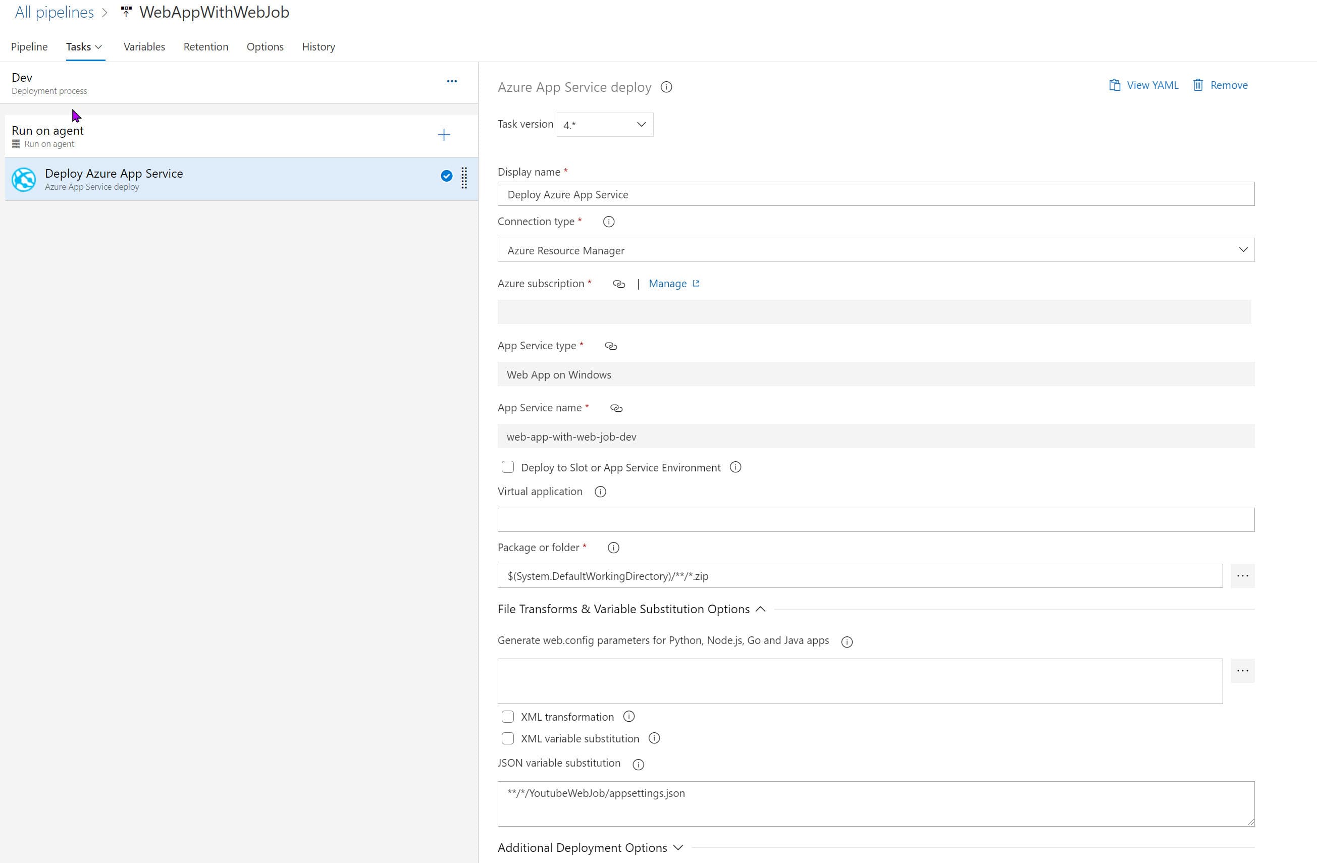The image size is (1317, 863).
Task: Switch to the History tab
Action: [x=319, y=47]
